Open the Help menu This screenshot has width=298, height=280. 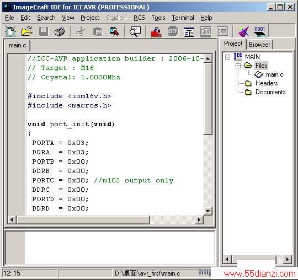point(206,18)
